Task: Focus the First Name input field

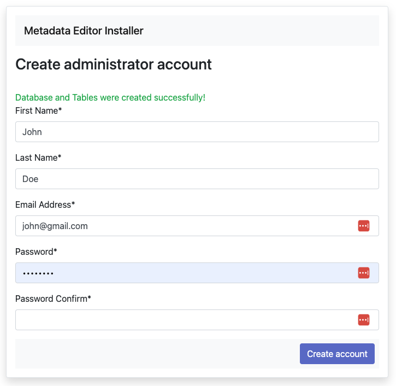Action: pyautogui.click(x=197, y=132)
